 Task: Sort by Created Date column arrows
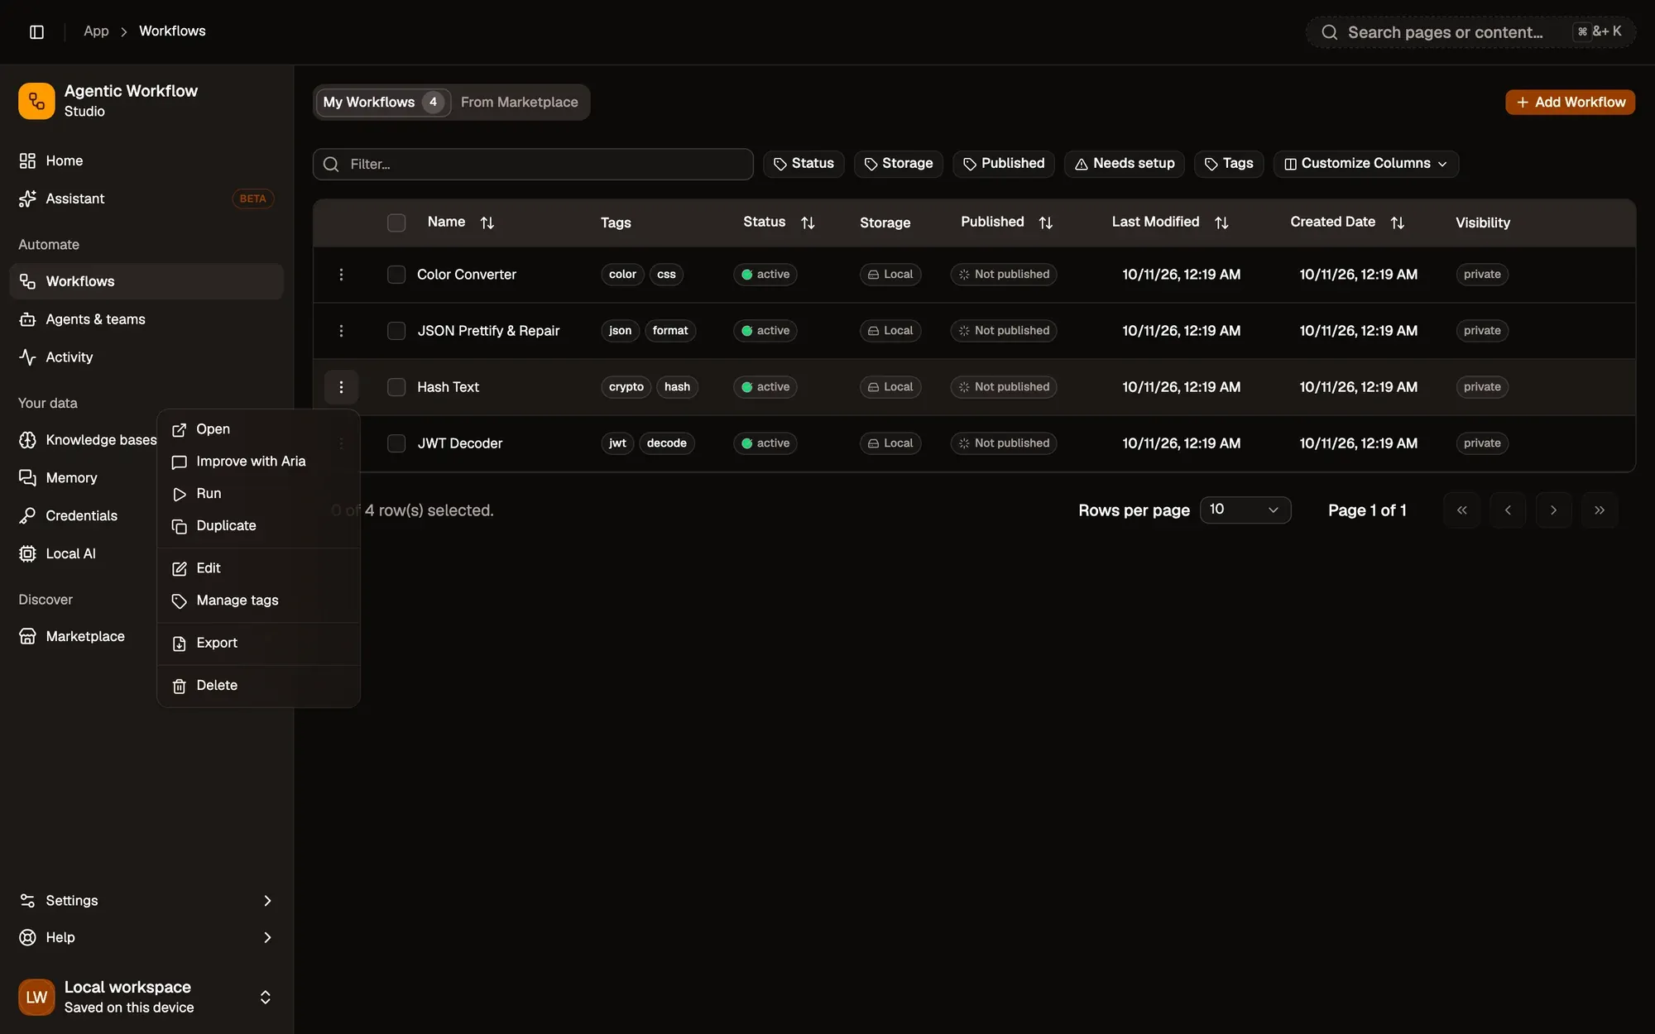tap(1398, 223)
